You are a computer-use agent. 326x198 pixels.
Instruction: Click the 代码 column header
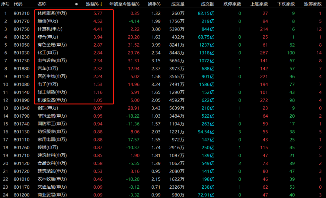point(18,4)
